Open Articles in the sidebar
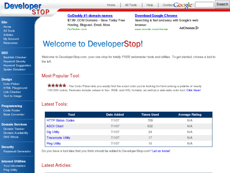This screenshot has height=173, width=230. point(8,35)
